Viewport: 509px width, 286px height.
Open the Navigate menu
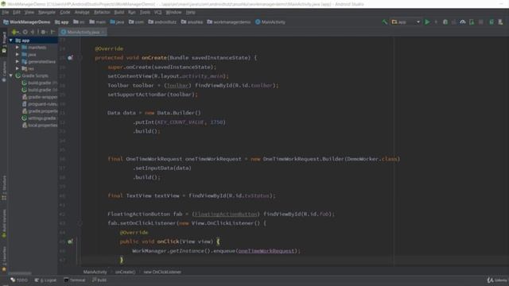tap(47, 13)
